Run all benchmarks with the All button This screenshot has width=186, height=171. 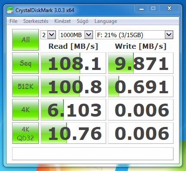[x=25, y=40]
